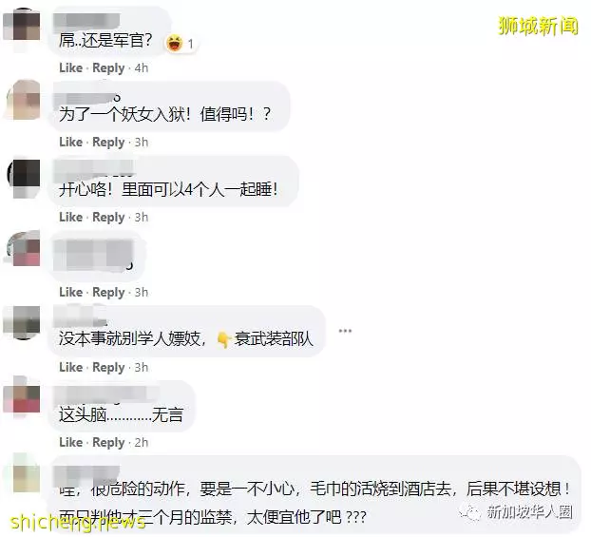591x537 pixels.
Task: Open the three-dot options next to the 衰武装部队 comment
Action: point(345,331)
